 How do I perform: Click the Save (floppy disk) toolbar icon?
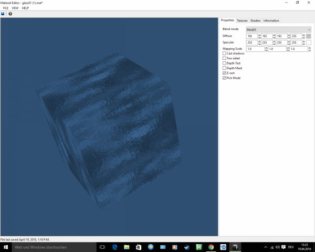point(3,14)
